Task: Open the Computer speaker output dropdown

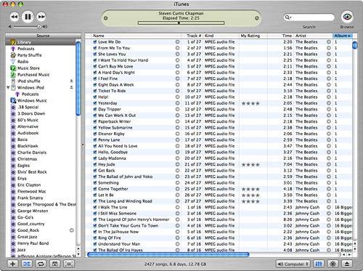Action: pos(293,264)
